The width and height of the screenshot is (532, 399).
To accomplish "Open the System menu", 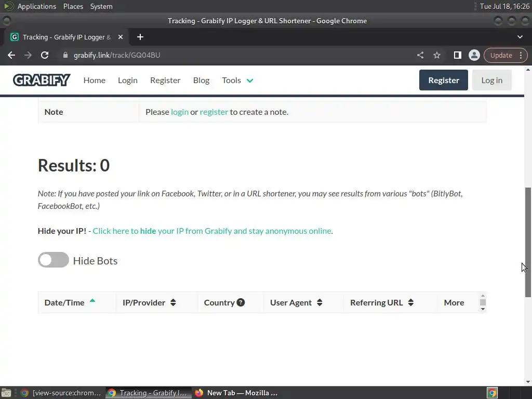I will [x=101, y=6].
